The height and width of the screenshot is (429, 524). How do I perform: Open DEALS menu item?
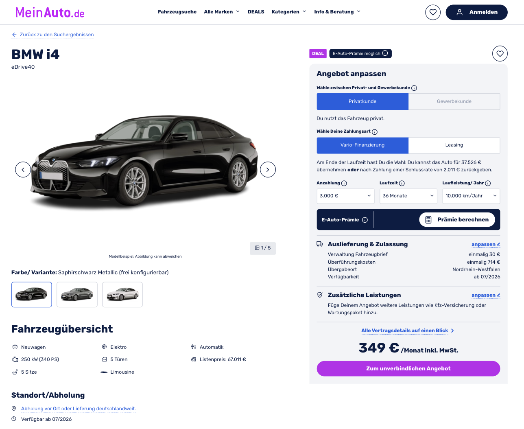point(256,12)
